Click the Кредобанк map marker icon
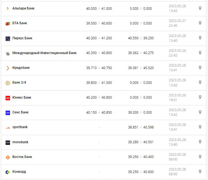This screenshot has width=208, height=180. coord(200,68)
